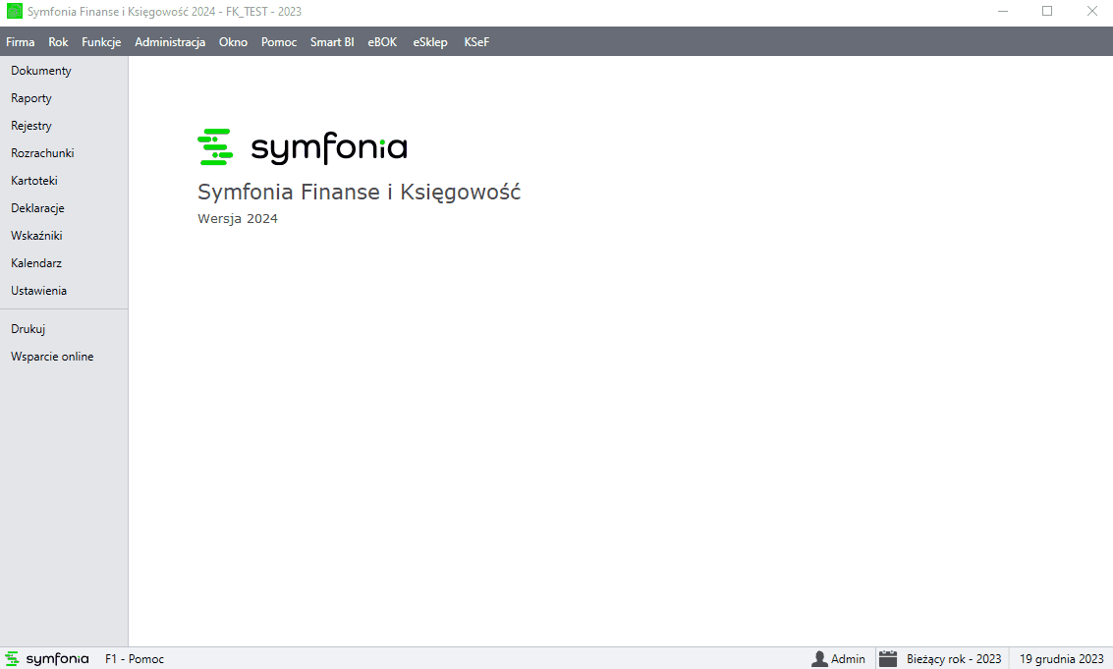Screen dimensions: 1113x669
Task: Click the Symfonia logo in status bar
Action: coord(47,659)
